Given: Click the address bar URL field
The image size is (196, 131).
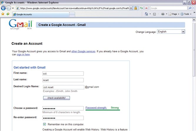Looking at the screenshot, I should point(73,8).
